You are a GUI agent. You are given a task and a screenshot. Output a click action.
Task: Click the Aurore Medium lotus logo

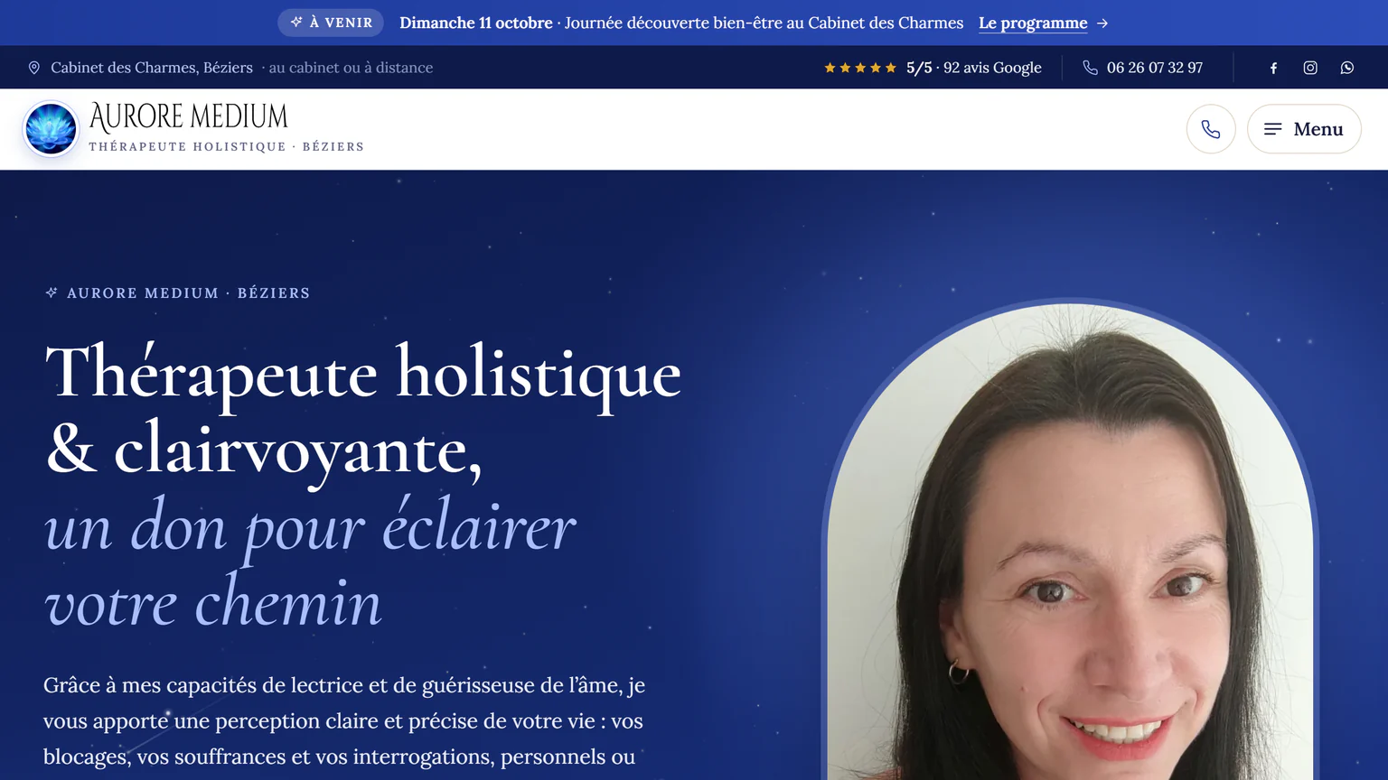point(51,128)
